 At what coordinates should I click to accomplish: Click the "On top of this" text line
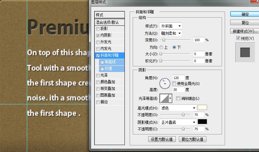point(58,53)
